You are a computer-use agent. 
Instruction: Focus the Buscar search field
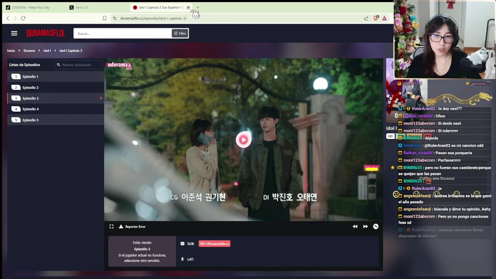[x=122, y=33]
